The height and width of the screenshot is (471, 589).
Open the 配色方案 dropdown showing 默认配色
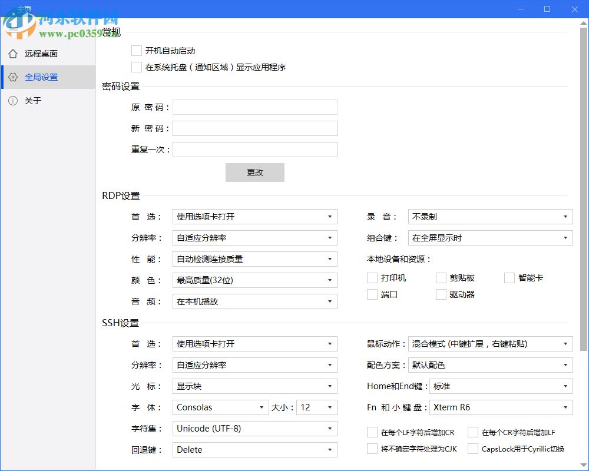click(x=501, y=365)
